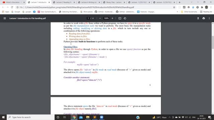The height and width of the screenshot is (120, 214).
Task: Open Cortana circle icon on taskbar
Action: point(58,117)
